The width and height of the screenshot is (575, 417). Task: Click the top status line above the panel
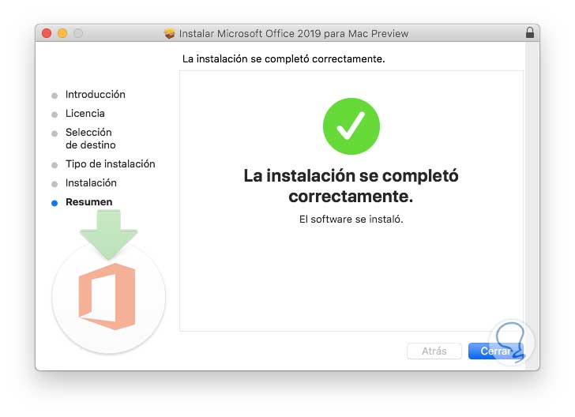click(x=284, y=58)
